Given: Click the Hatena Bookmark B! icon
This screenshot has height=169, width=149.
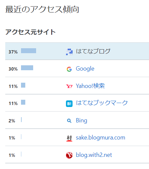Looking at the screenshot, I should [x=69, y=104].
